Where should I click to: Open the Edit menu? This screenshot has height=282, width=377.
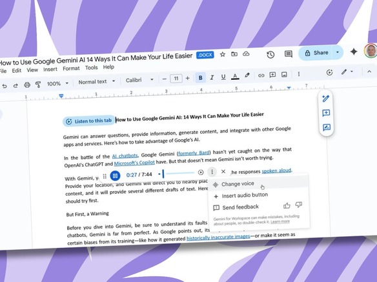tap(17, 71)
